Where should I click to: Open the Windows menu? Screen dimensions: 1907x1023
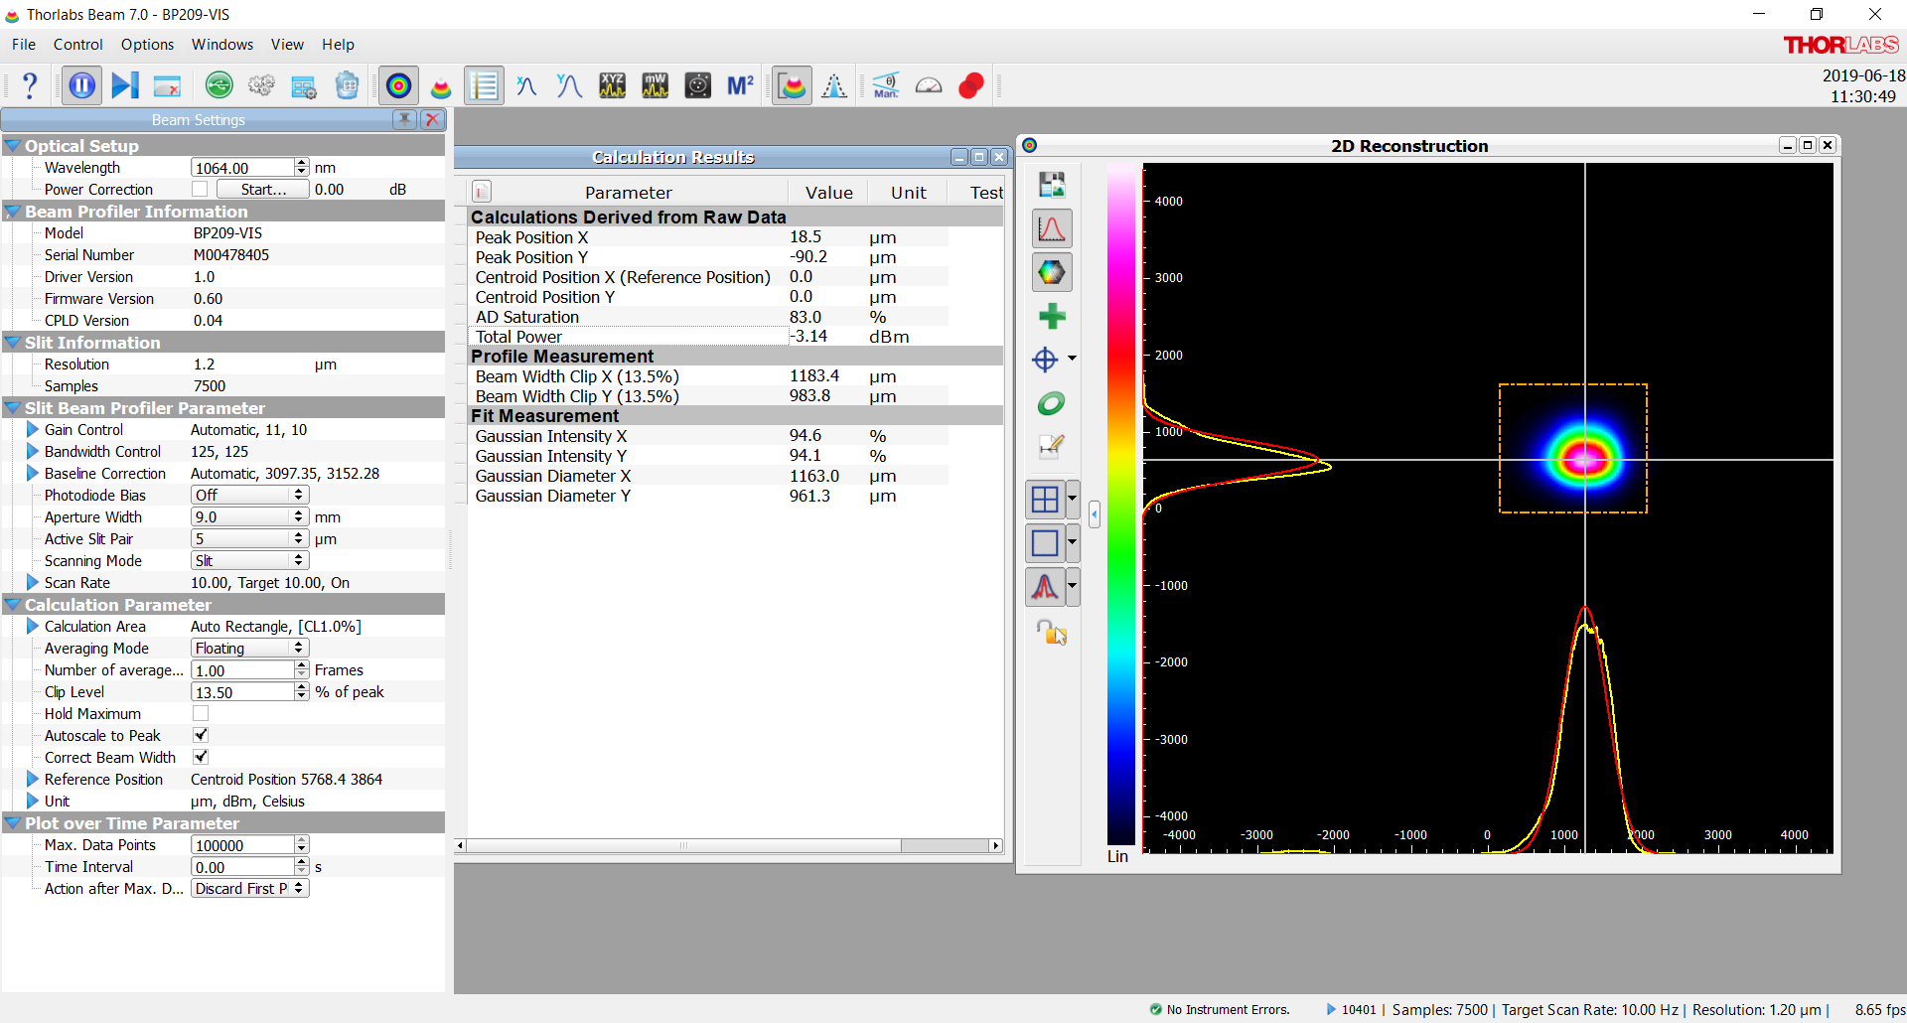click(x=222, y=45)
